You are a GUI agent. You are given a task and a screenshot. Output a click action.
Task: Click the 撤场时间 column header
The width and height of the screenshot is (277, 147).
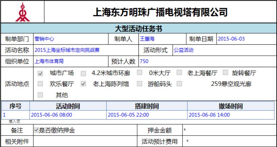[231, 106]
